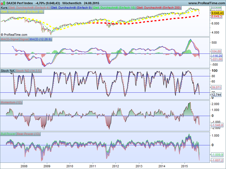The width and height of the screenshot is (226, 169).
Task: Click the 4.000 price axis label
Action: click(x=215, y=32)
